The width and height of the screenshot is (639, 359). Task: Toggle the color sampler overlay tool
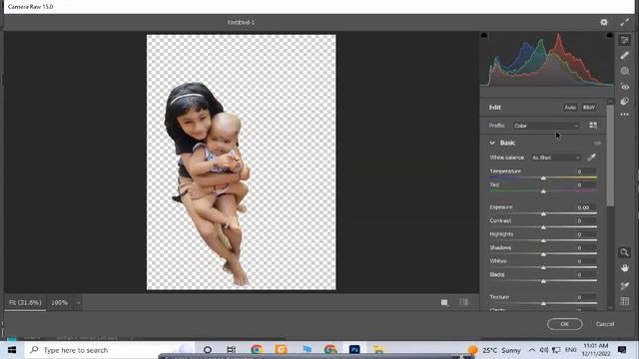point(624,286)
